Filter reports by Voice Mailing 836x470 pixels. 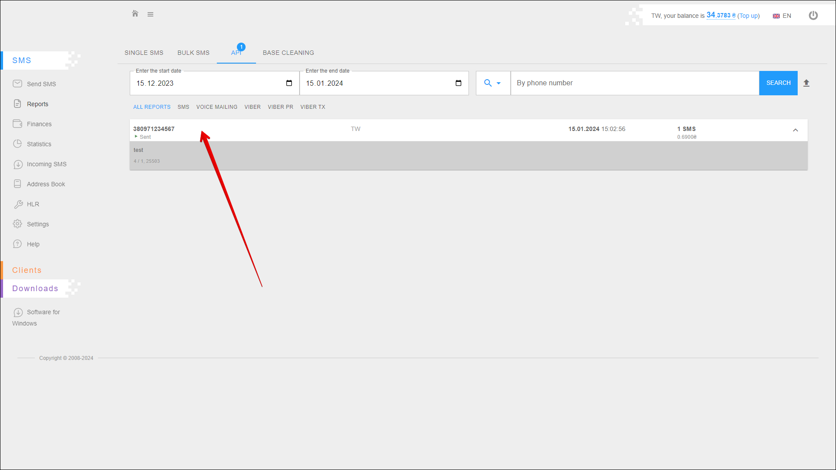click(217, 107)
